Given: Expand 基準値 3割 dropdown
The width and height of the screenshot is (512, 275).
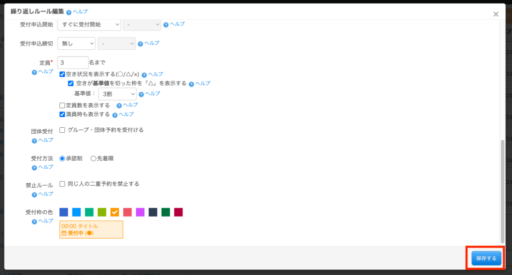Looking at the screenshot, I should click(x=117, y=94).
